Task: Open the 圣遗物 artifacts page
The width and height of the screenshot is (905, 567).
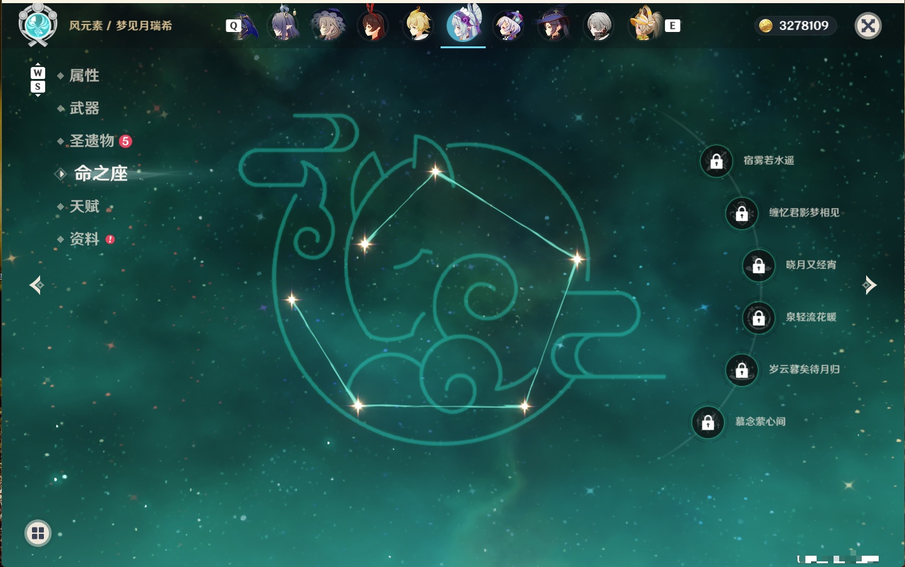Action: coord(92,141)
